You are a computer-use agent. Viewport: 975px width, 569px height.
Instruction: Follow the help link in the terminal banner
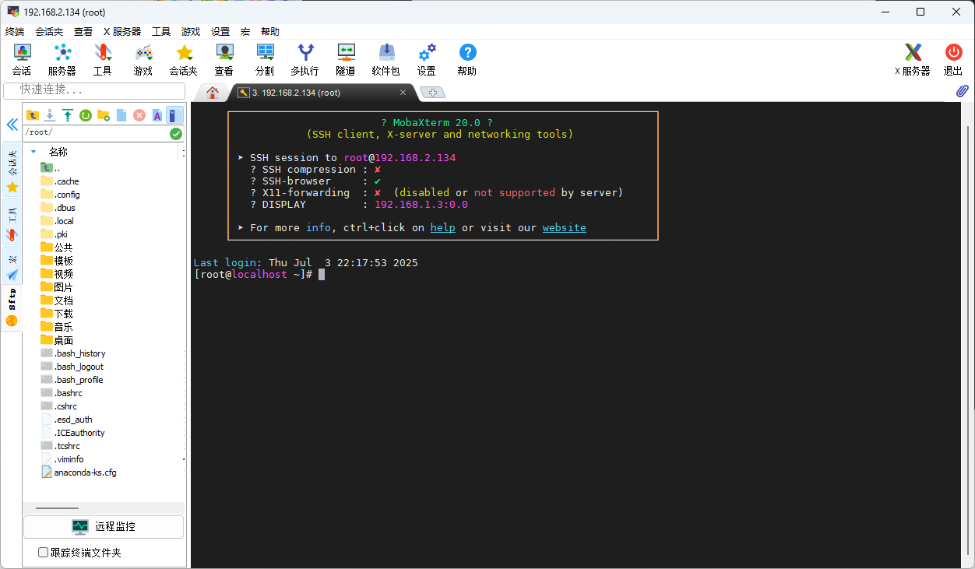(x=443, y=228)
